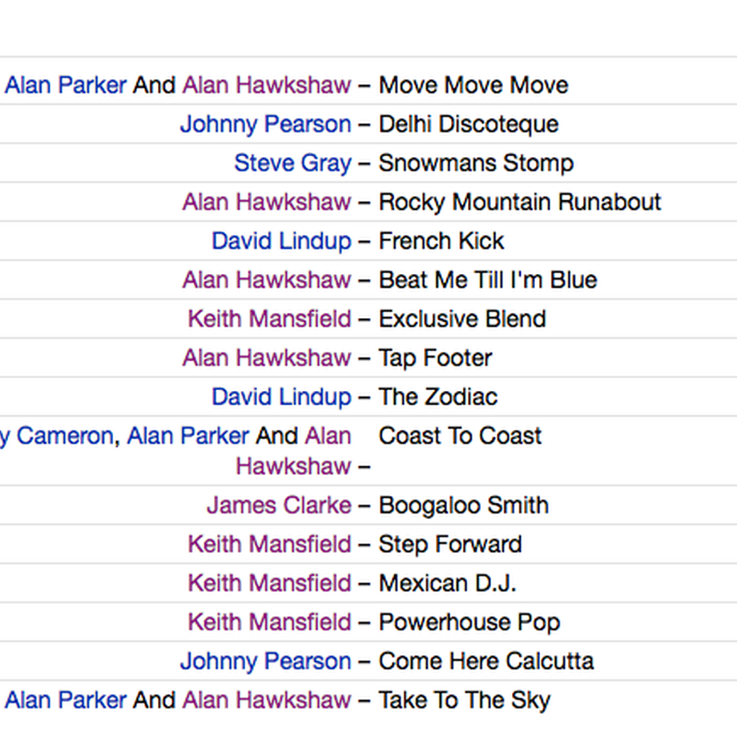The image size is (737, 737).
Task: Open Alan Hawkshaw link for Rocky Mountain Runabout
Action: 267,202
